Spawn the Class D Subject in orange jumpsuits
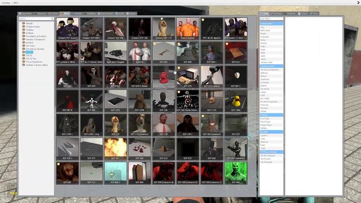Viewport: 361px width, 203px height. (188, 29)
